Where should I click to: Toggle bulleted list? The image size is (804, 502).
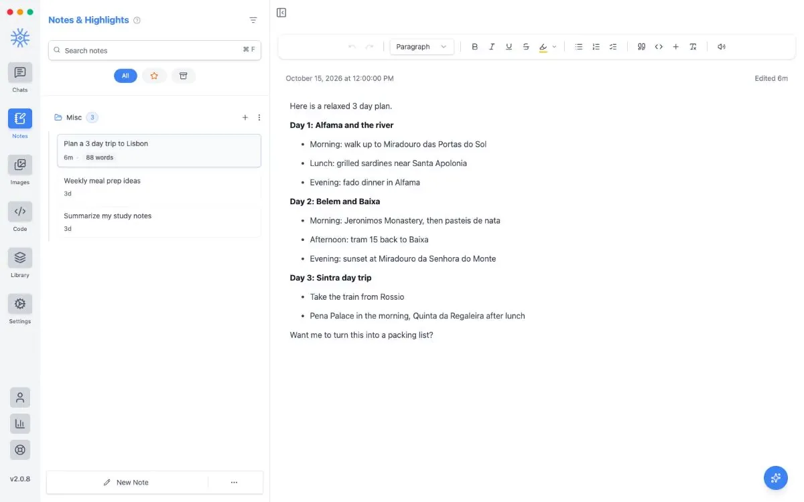point(579,47)
